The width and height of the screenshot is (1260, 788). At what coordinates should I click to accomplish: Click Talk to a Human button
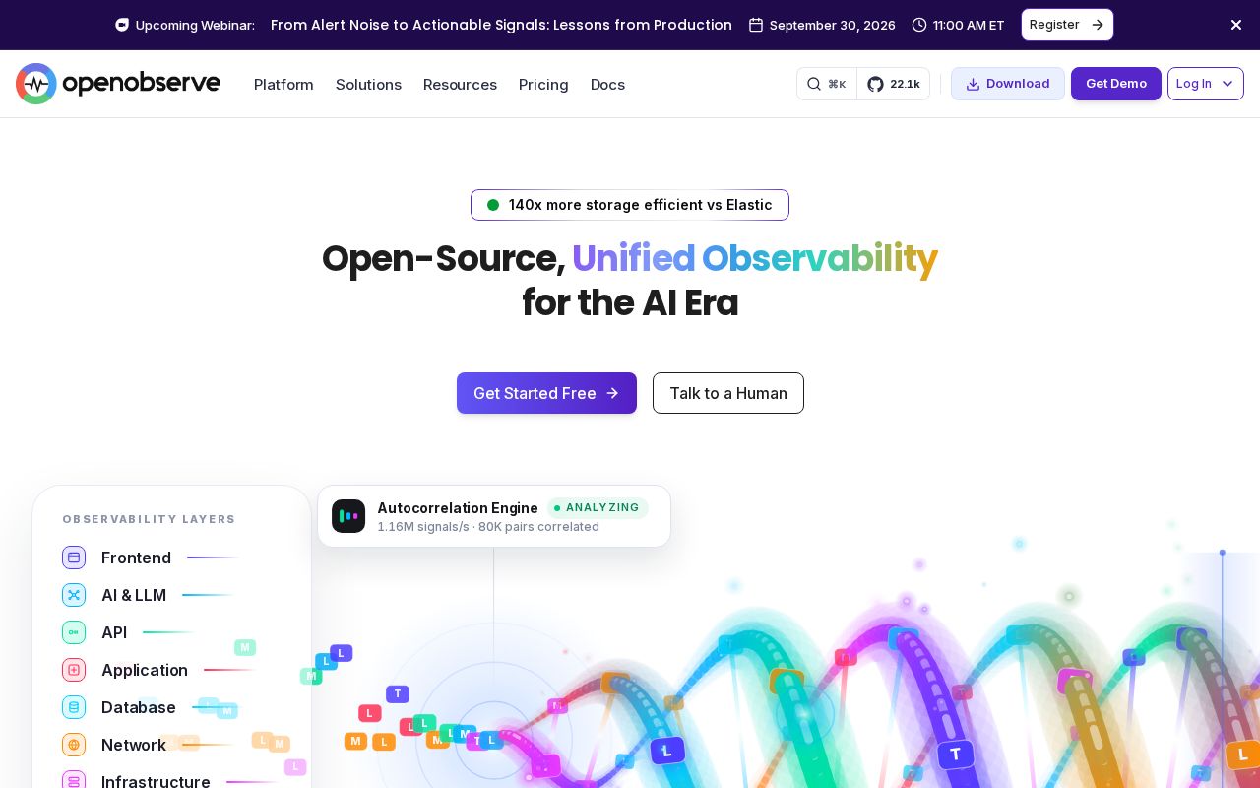tap(728, 393)
